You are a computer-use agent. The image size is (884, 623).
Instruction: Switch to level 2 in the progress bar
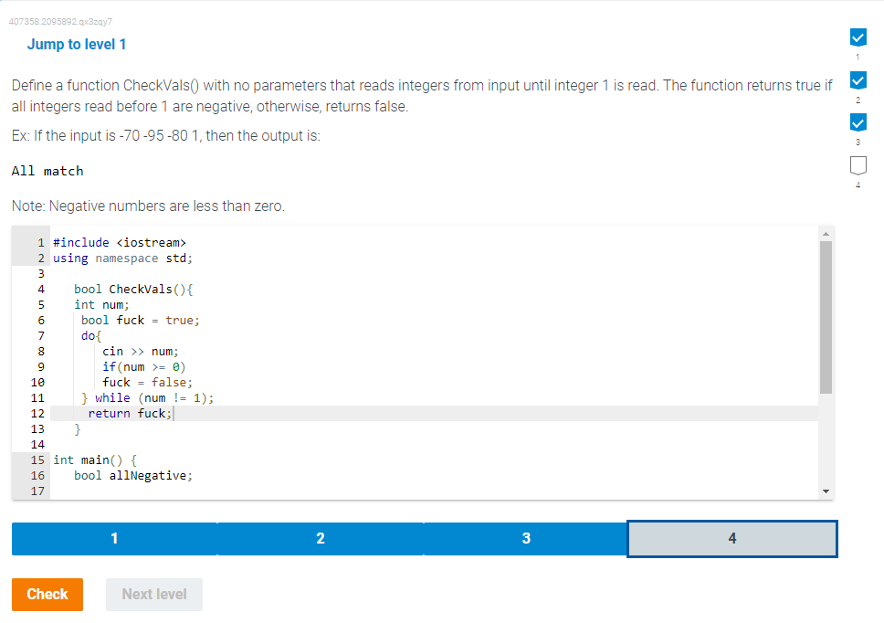(x=320, y=538)
